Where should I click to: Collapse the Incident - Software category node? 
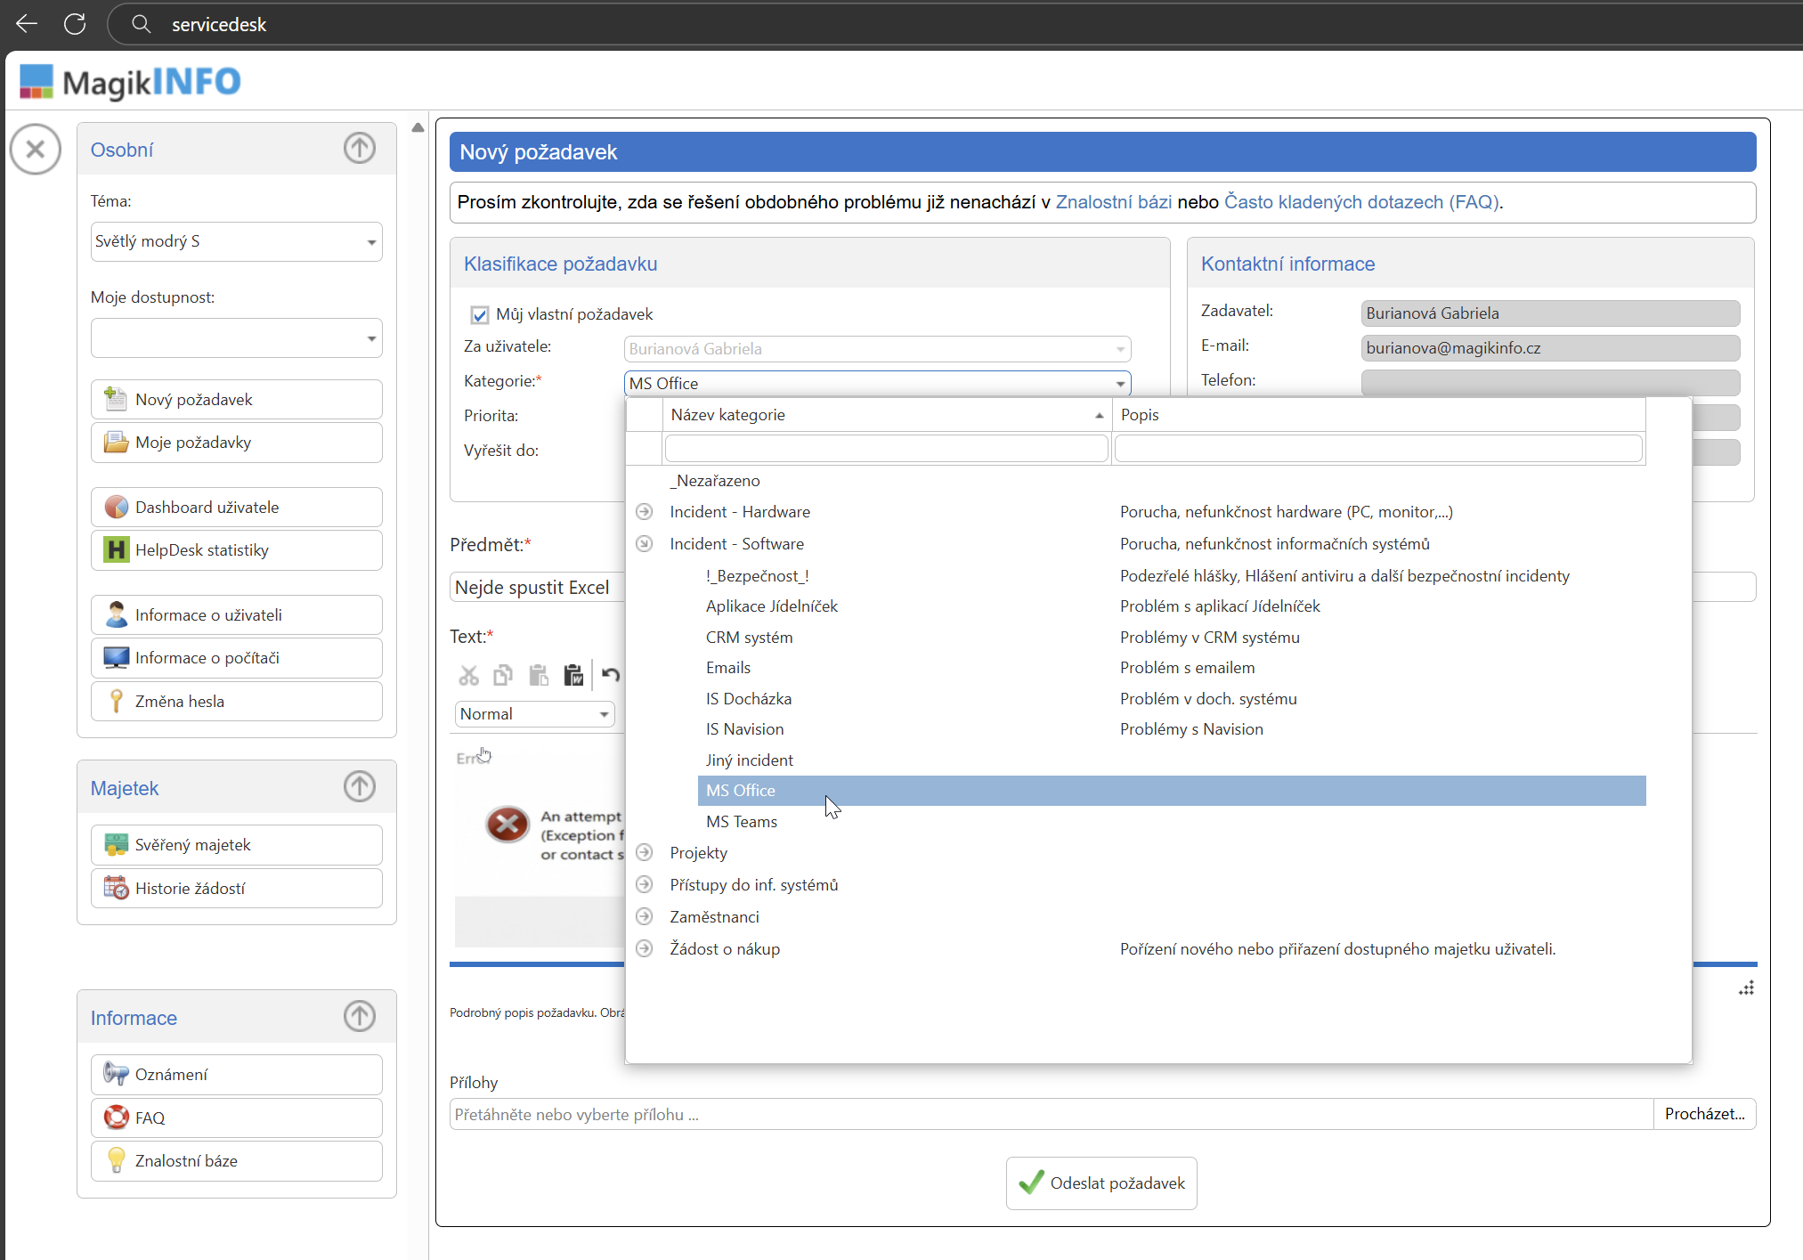[645, 544]
